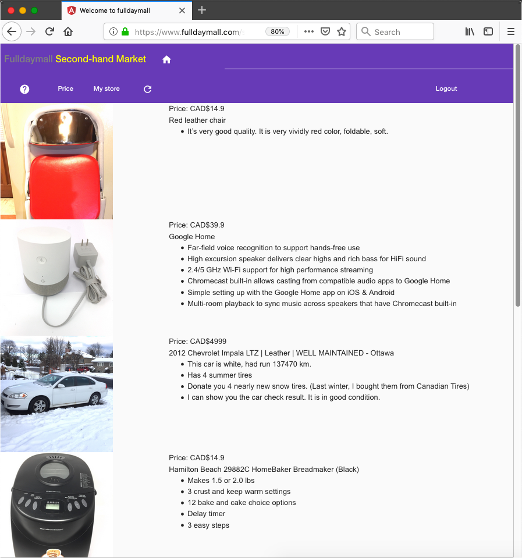Click the Logout link
522x558 pixels.
(x=446, y=89)
